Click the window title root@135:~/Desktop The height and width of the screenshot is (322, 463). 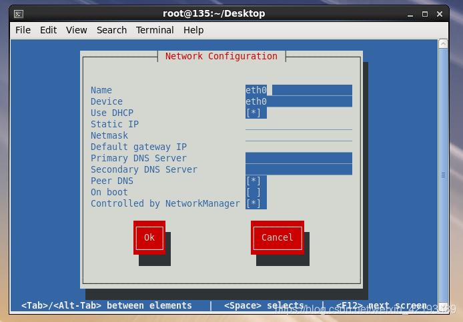[213, 13]
